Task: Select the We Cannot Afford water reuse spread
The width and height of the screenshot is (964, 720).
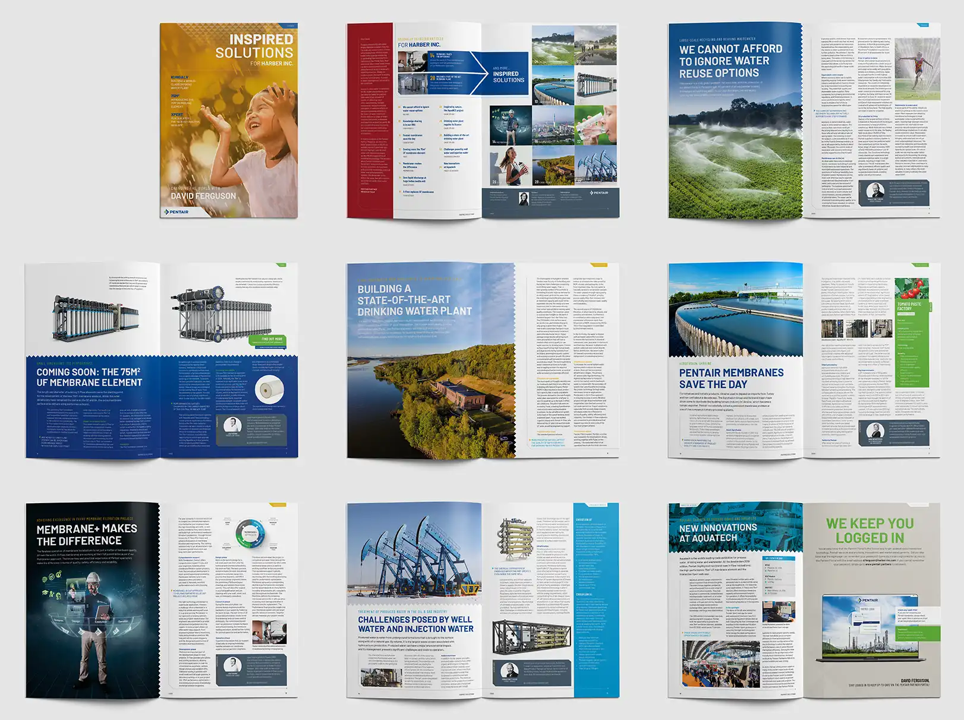Action: (x=804, y=121)
